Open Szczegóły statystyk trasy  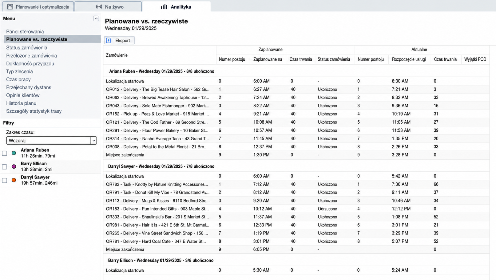34,111
